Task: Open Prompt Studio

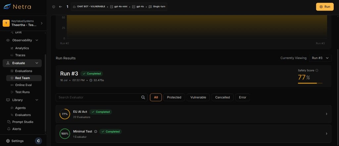Action: pos(23,122)
